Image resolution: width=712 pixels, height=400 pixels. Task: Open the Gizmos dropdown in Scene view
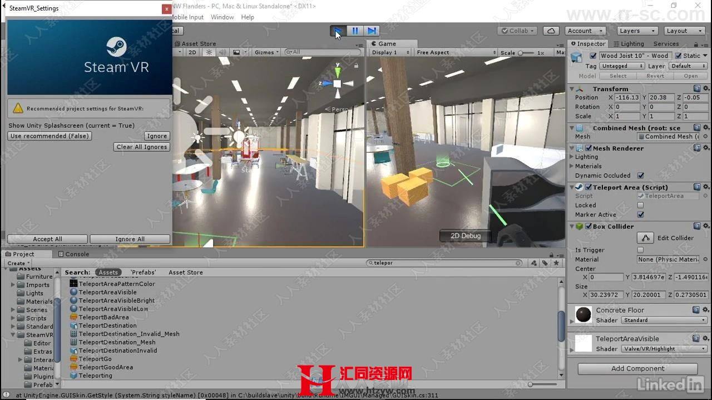tap(267, 52)
